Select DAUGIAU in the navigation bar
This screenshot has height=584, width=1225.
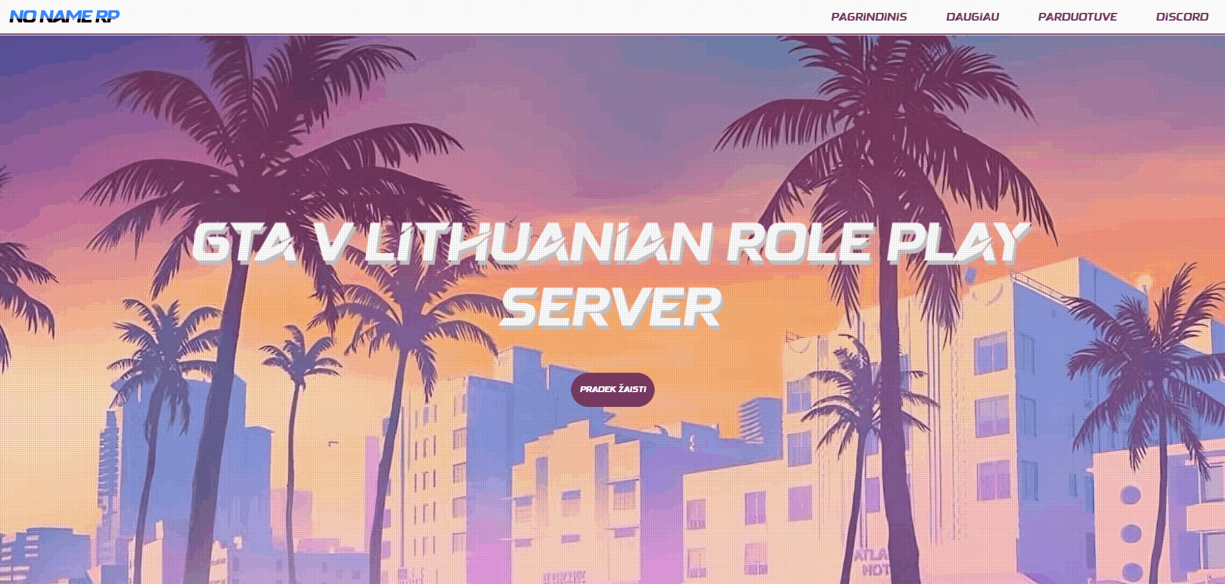(x=972, y=17)
